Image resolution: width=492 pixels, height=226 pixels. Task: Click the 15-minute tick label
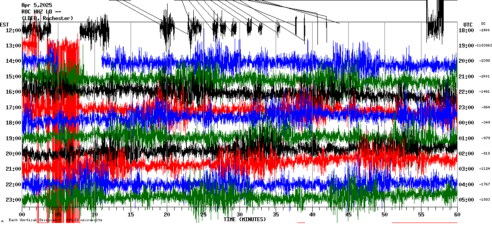coord(131,215)
